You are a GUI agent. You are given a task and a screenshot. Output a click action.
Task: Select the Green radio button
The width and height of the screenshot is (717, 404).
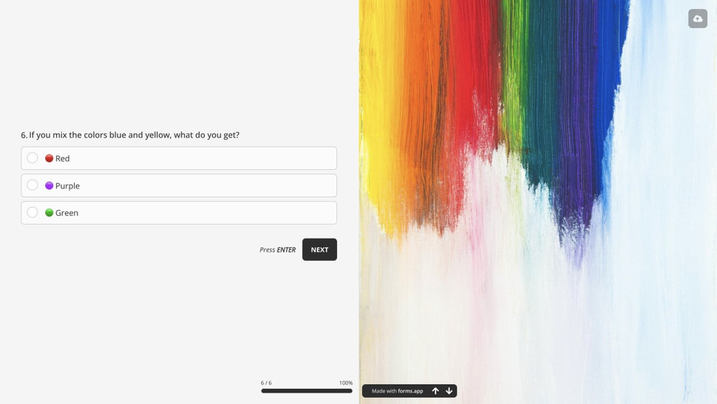32,212
